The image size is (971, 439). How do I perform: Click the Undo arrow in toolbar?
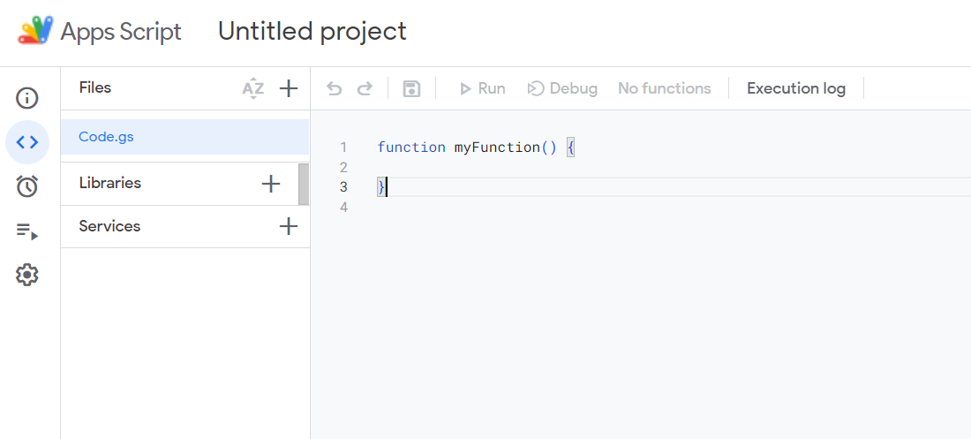coord(335,88)
